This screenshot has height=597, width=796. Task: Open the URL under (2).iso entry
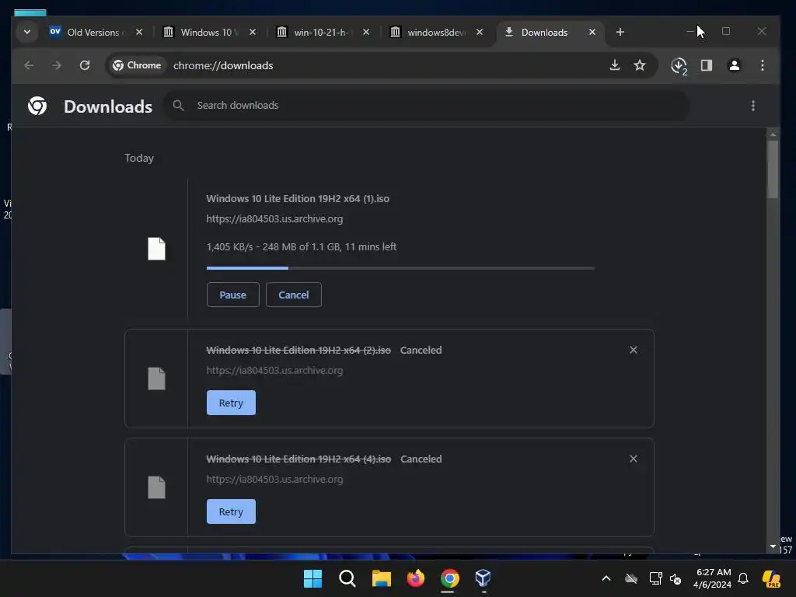(x=274, y=371)
